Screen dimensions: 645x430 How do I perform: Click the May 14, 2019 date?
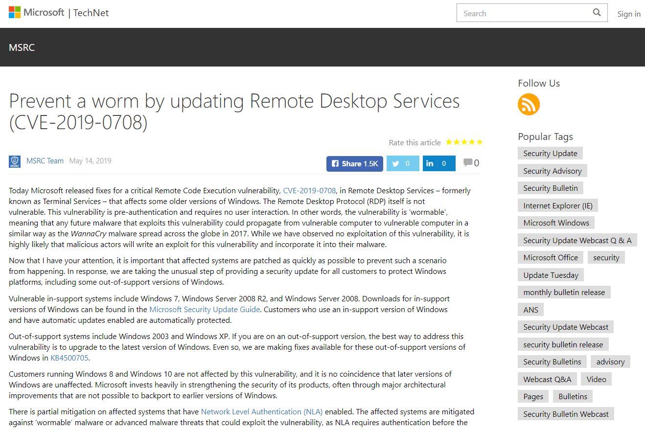click(x=91, y=160)
